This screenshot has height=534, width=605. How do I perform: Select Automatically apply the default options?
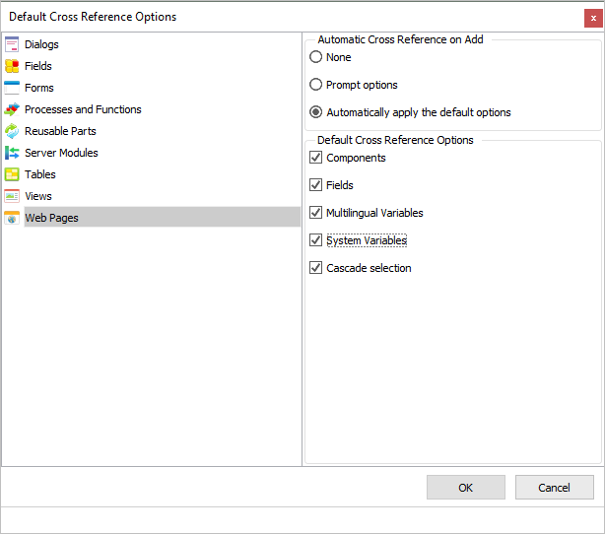pos(316,112)
